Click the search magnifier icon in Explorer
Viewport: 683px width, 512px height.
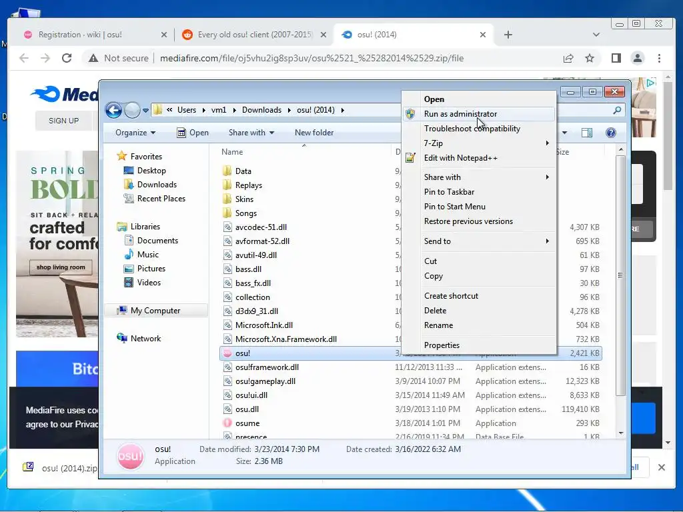click(x=617, y=110)
